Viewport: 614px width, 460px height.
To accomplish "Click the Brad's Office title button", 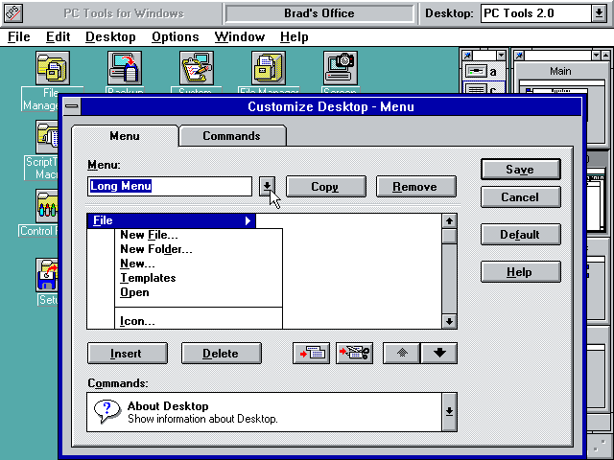I will (319, 13).
